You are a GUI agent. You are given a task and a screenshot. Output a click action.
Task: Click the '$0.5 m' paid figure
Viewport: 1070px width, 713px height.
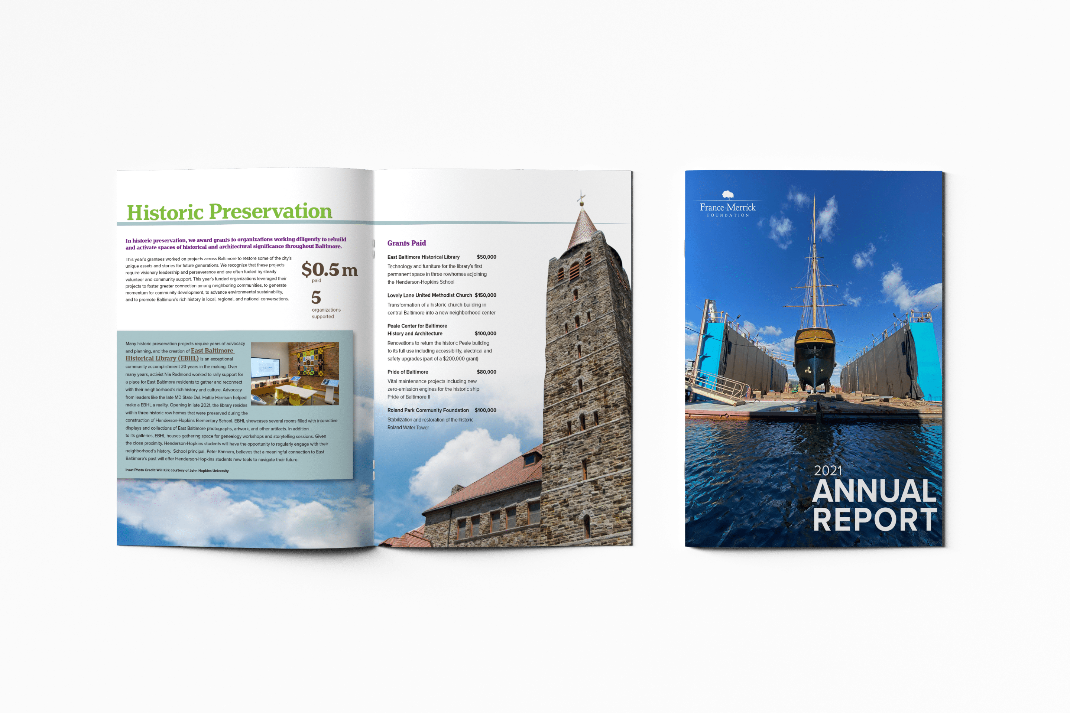click(330, 269)
